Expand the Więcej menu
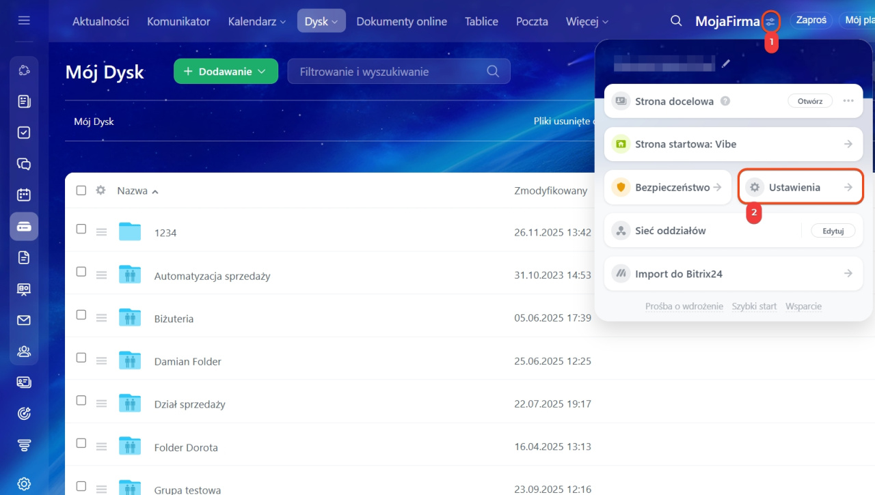 (587, 21)
